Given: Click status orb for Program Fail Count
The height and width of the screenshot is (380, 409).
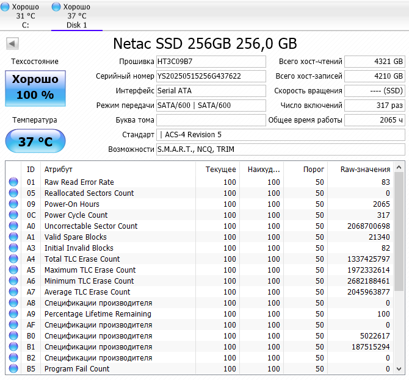Looking at the screenshot, I should (x=14, y=369).
